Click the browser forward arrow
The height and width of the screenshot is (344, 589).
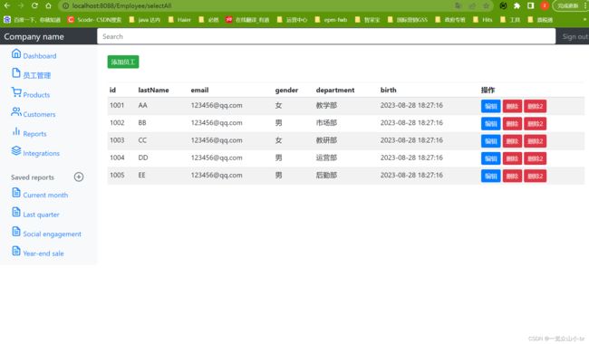(x=21, y=5)
